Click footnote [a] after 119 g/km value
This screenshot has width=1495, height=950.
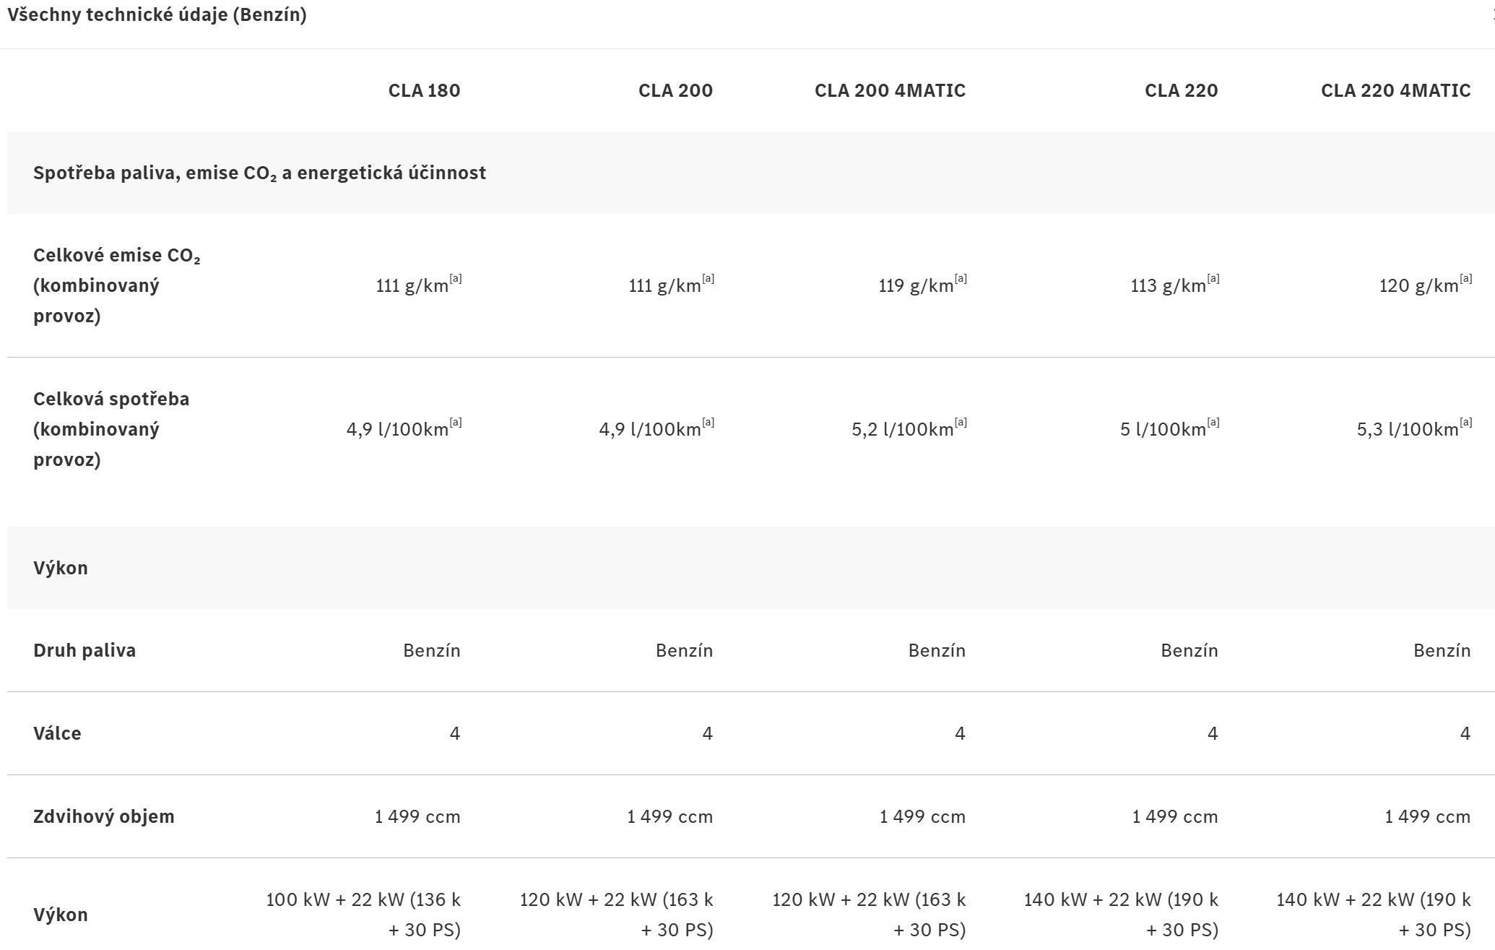coord(961,279)
